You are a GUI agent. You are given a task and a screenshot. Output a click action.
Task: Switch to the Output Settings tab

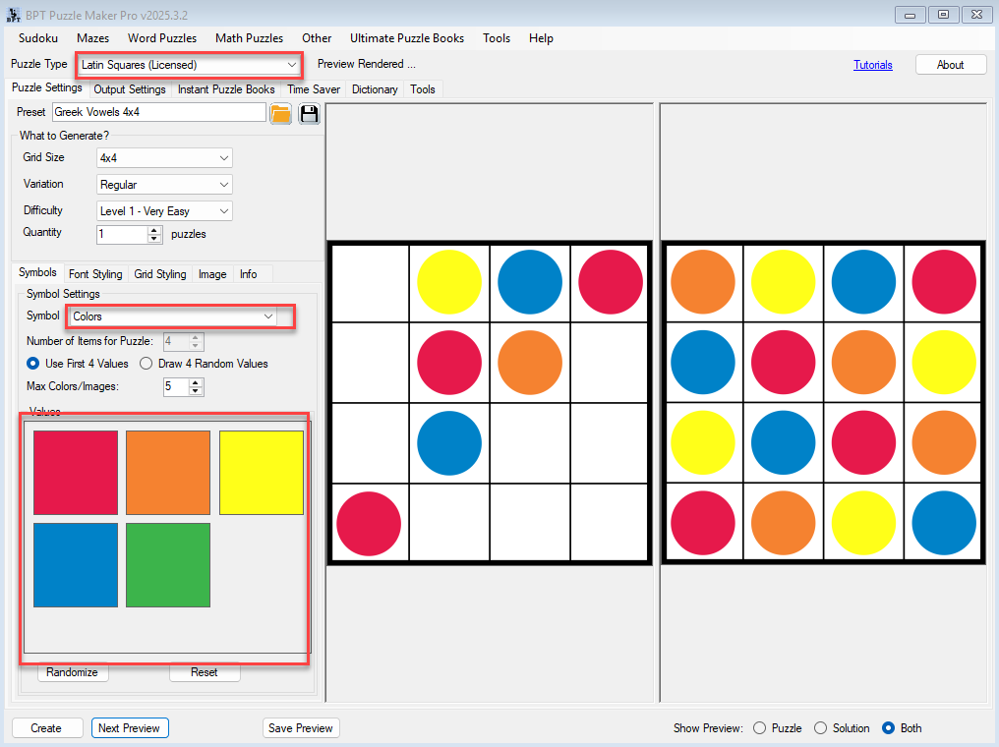130,89
